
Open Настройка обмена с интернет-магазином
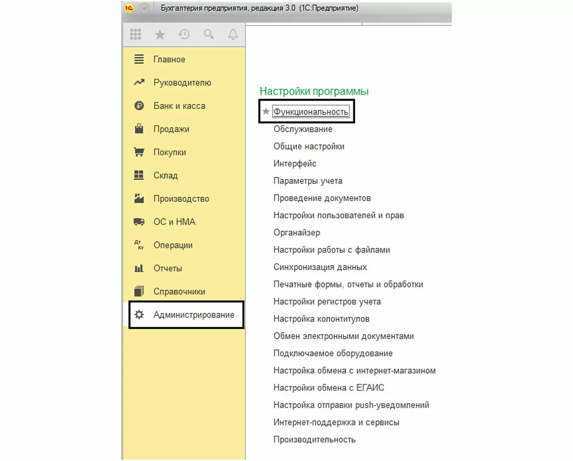(x=354, y=370)
